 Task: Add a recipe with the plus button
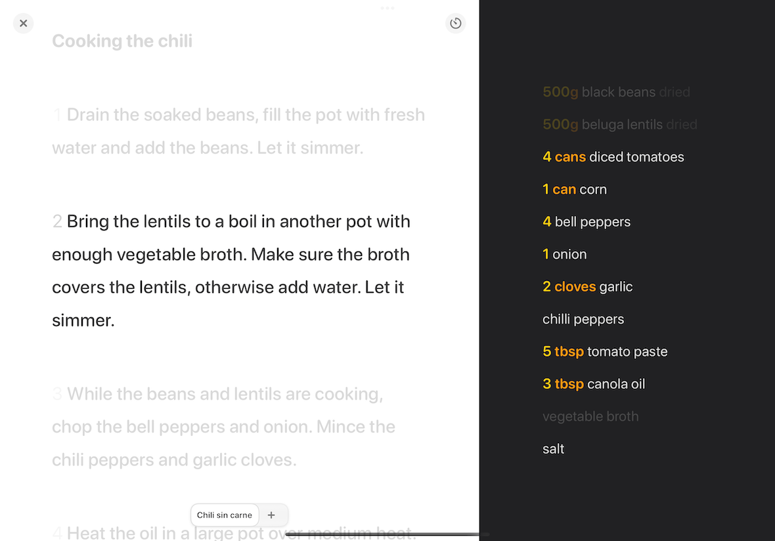(x=271, y=515)
